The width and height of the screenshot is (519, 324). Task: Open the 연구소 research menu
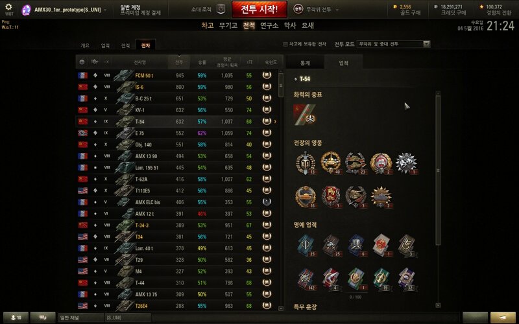click(x=269, y=25)
